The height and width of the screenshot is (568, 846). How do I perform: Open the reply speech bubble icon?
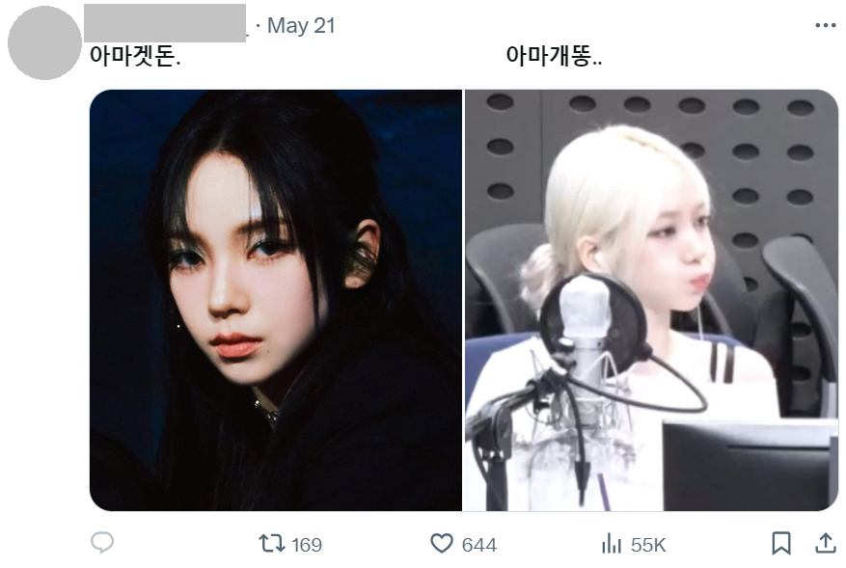(102, 543)
